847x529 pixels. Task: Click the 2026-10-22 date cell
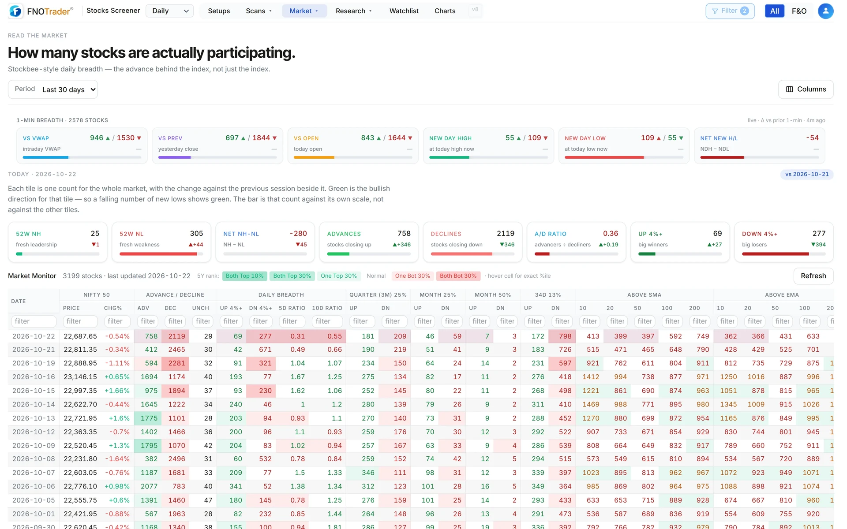point(34,336)
